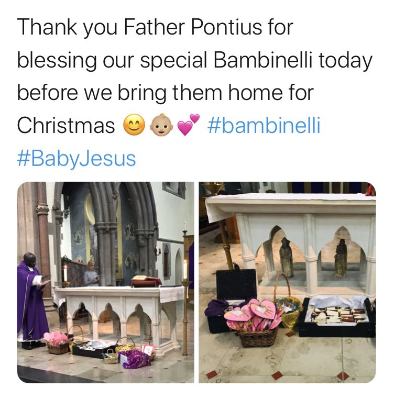Screen dimensions: 394x399
Task: Click the word 'Christmas' in the tweet text
Action: point(66,126)
